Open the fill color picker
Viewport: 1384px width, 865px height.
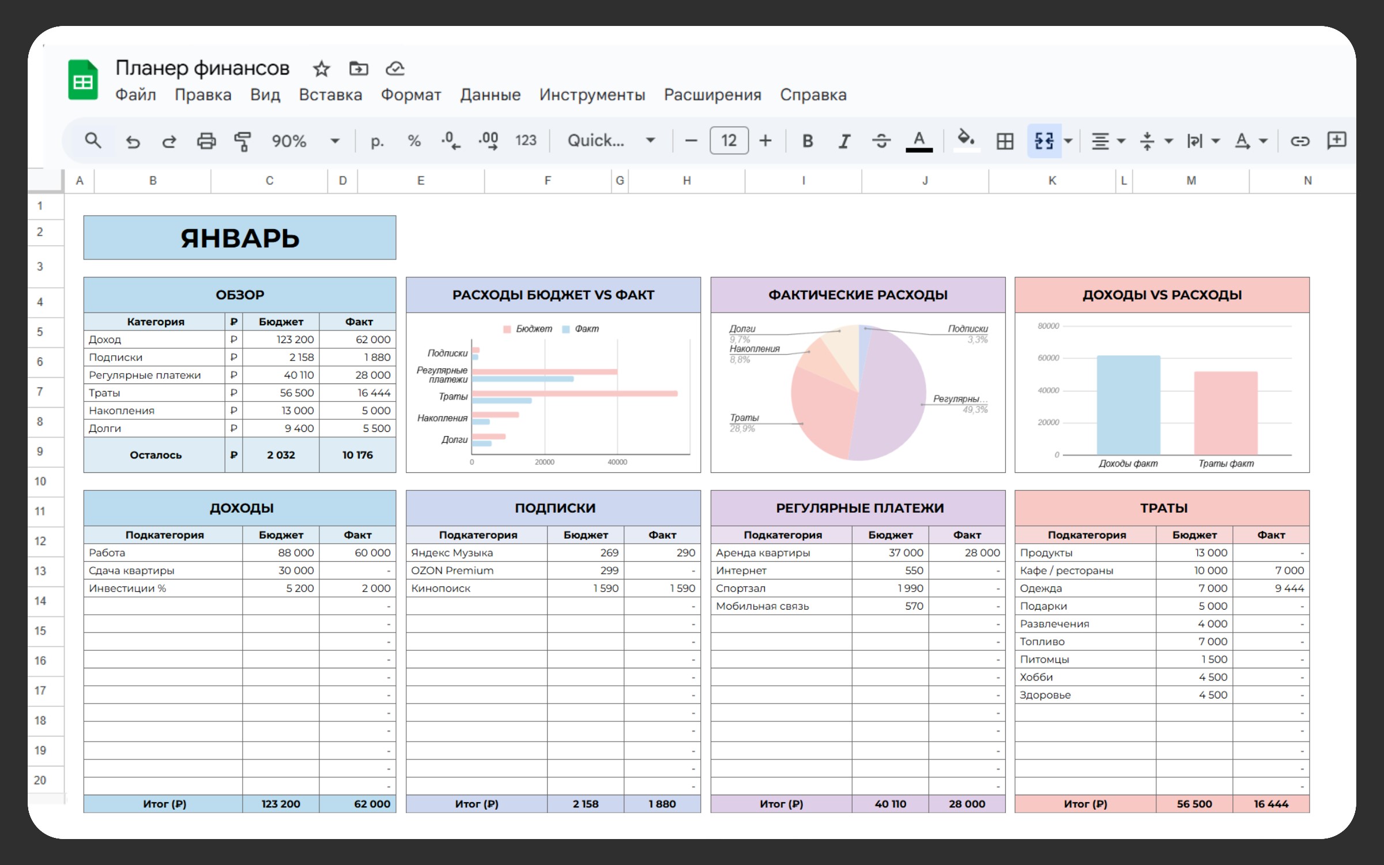[966, 141]
